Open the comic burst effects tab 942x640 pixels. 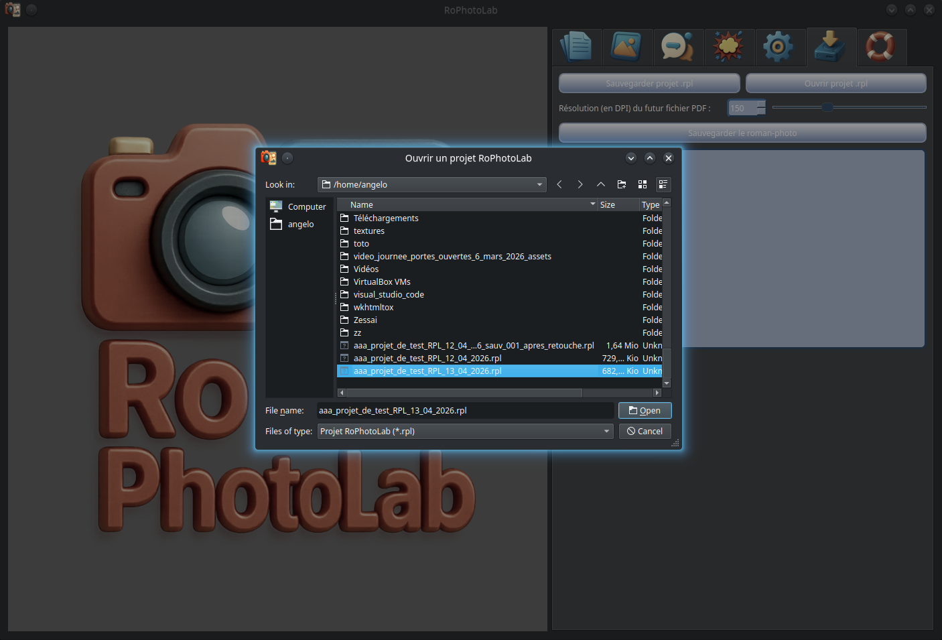click(x=729, y=47)
